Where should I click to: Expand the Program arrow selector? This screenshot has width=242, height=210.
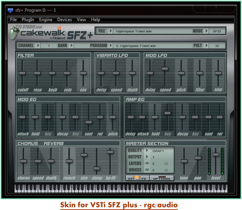(x=111, y=46)
